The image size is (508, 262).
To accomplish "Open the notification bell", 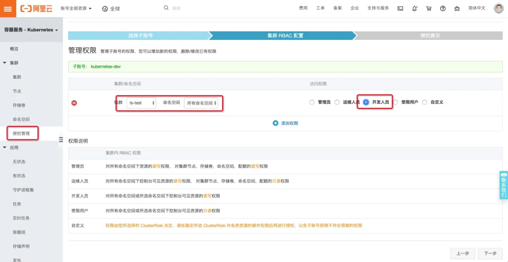I will click(414, 8).
